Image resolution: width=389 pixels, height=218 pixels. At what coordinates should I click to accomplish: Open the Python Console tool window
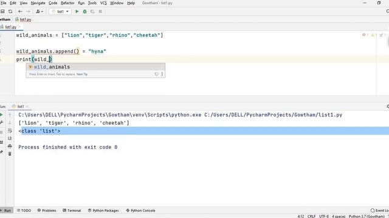click(140, 210)
